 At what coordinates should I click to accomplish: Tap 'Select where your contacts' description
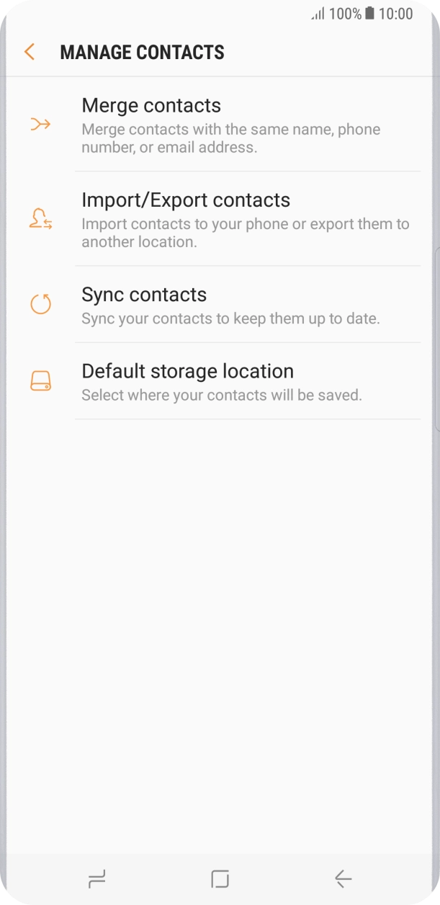[222, 396]
